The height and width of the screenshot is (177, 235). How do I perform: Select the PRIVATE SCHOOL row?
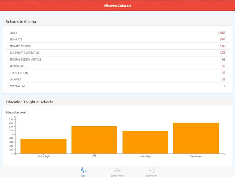click(x=117, y=46)
